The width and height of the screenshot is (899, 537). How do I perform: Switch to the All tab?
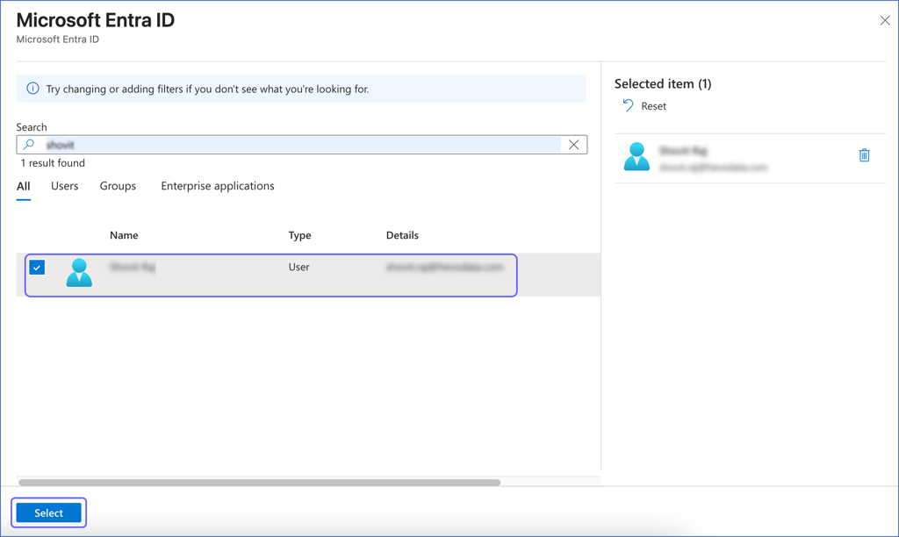24,186
